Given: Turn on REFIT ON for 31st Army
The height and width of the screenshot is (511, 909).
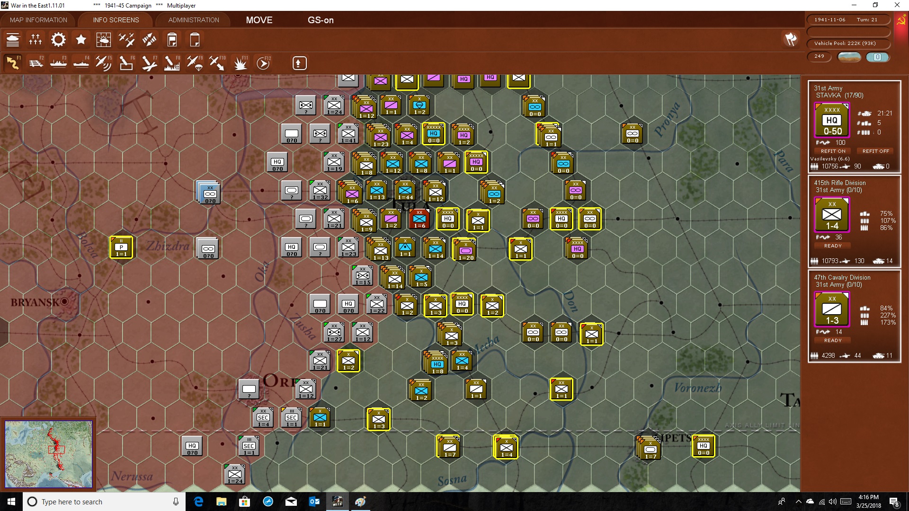Looking at the screenshot, I should pos(833,151).
